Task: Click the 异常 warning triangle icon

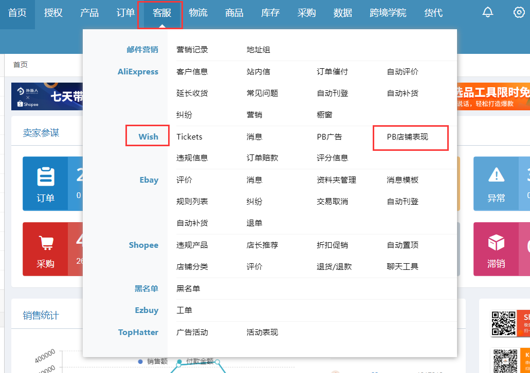Action: pyautogui.click(x=496, y=184)
